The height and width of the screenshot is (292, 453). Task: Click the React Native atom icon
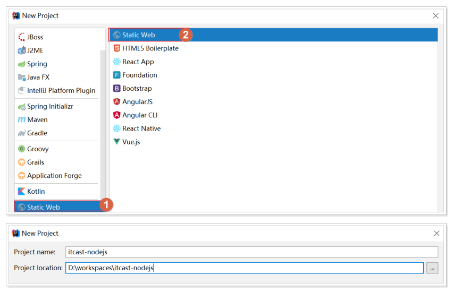point(117,128)
